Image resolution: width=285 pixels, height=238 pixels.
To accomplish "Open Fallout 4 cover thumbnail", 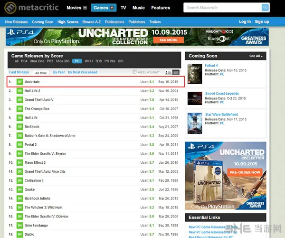I will coord(195,74).
